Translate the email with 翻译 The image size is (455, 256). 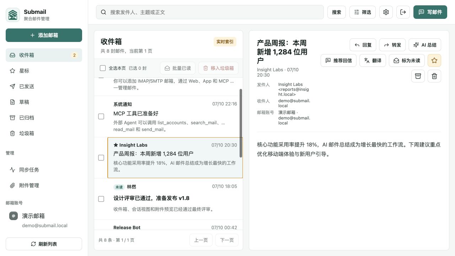(x=373, y=60)
